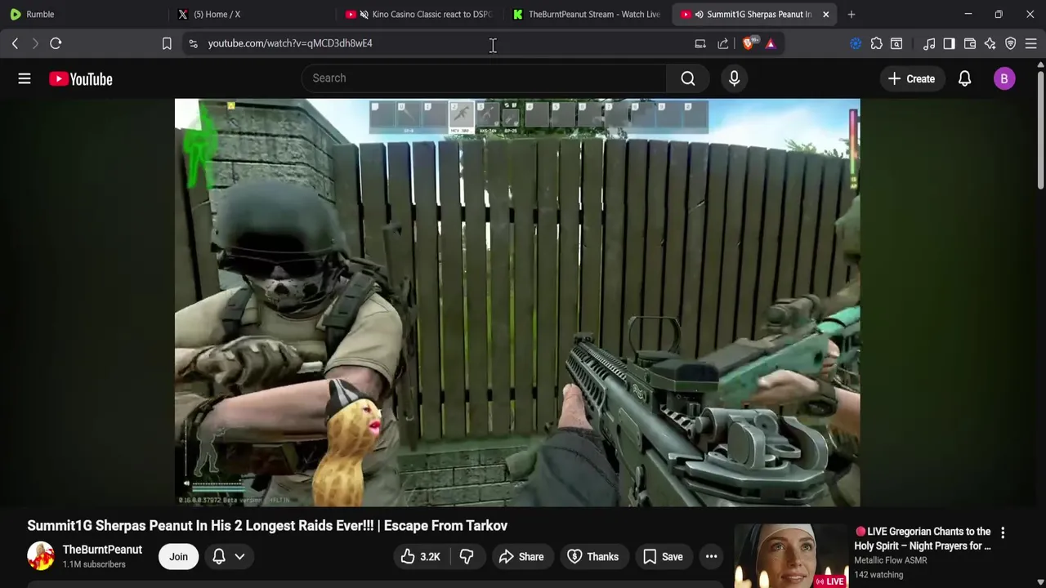View site information icon in address bar
Viewport: 1046px width, 588px height.
[193, 43]
